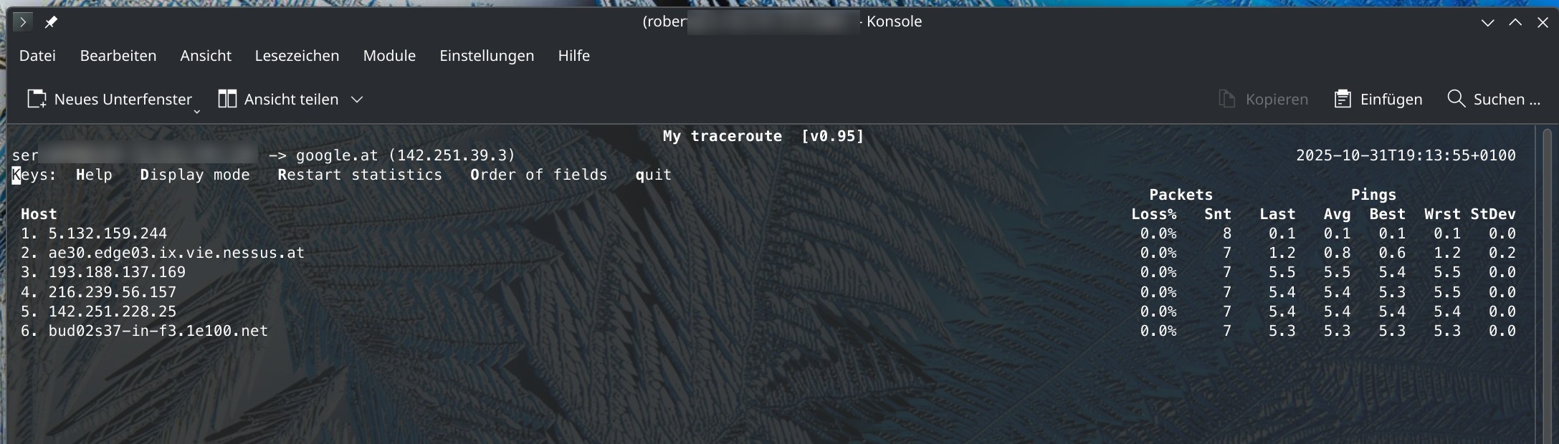The width and height of the screenshot is (1559, 444).
Task: Expand the Neues Unterfenster dropdown arrow
Action: [x=196, y=112]
